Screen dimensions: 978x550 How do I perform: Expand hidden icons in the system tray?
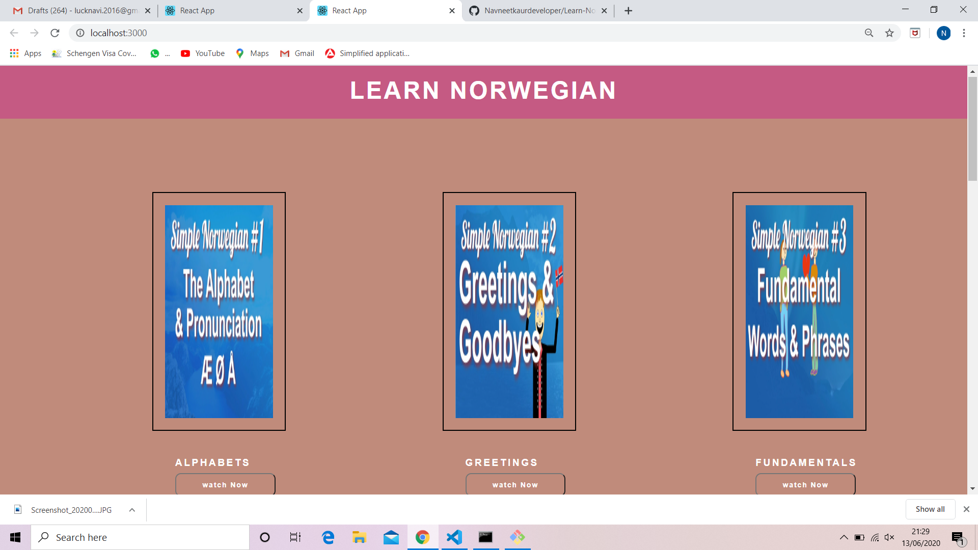[844, 537]
